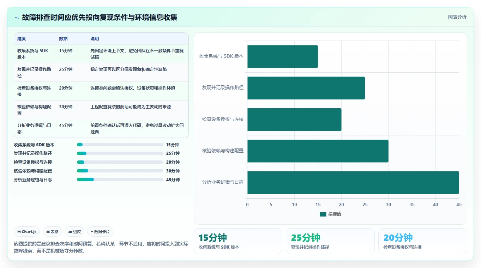Click the 复现并记录操作路径 progress bar
481x268 pixels.
click(x=120, y=153)
